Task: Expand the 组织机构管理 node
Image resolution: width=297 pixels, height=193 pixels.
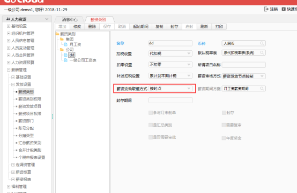Action: pyautogui.click(x=9, y=34)
